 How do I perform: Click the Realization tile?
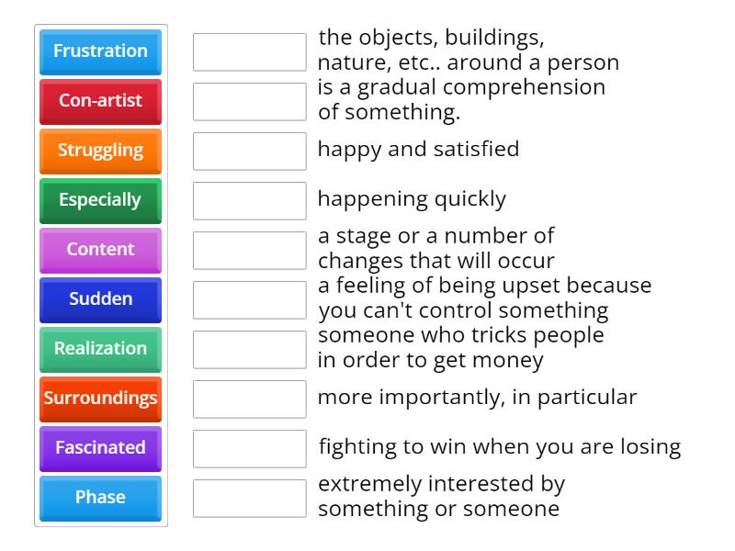[x=100, y=349]
